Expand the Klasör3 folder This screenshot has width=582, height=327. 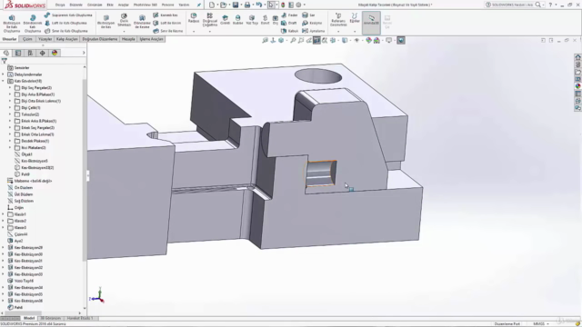3,228
